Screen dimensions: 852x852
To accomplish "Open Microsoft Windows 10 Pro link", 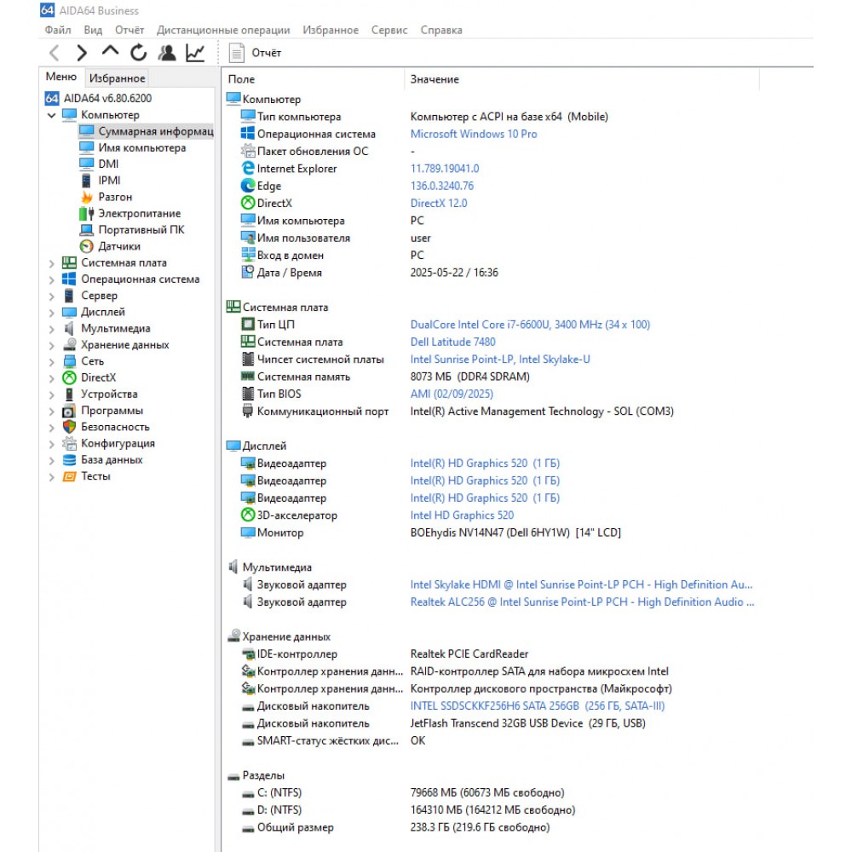I will click(x=473, y=134).
